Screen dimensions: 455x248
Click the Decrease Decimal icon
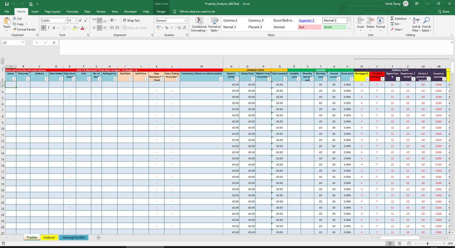[x=184, y=28]
